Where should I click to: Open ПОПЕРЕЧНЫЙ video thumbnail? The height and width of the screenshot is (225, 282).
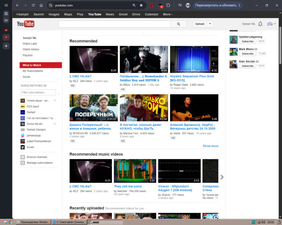[x=94, y=108]
